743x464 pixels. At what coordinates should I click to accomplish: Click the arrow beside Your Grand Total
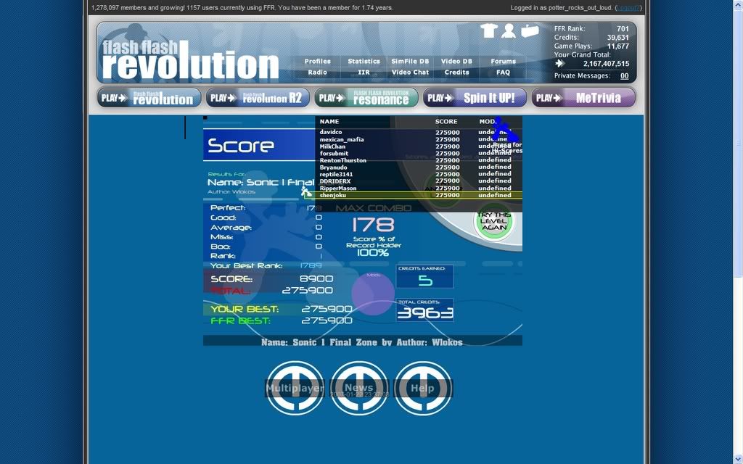click(x=560, y=64)
